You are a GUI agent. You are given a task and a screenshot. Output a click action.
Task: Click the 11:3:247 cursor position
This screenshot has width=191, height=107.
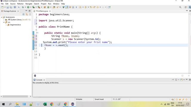[117, 99]
